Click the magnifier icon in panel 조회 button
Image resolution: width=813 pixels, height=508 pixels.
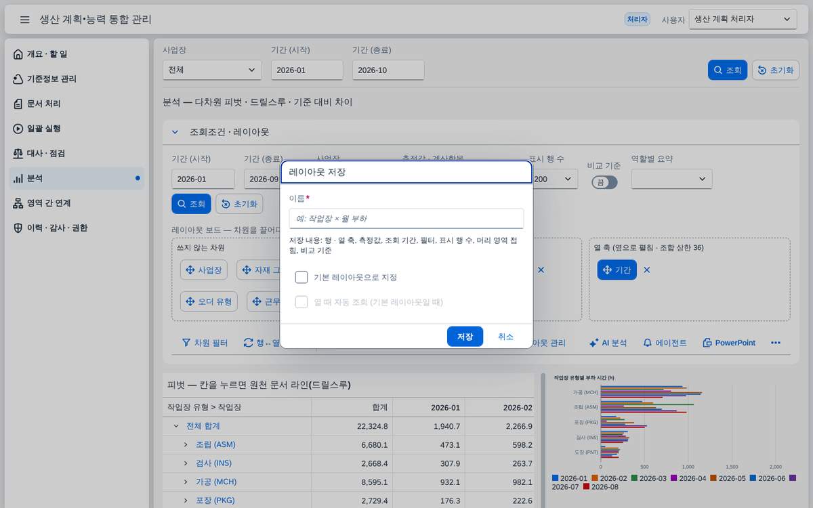182,204
